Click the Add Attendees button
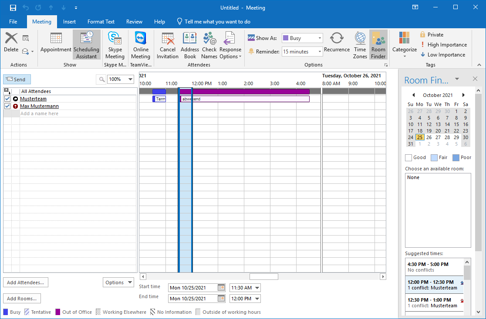Screen dimensions: 486x319 click(26, 282)
